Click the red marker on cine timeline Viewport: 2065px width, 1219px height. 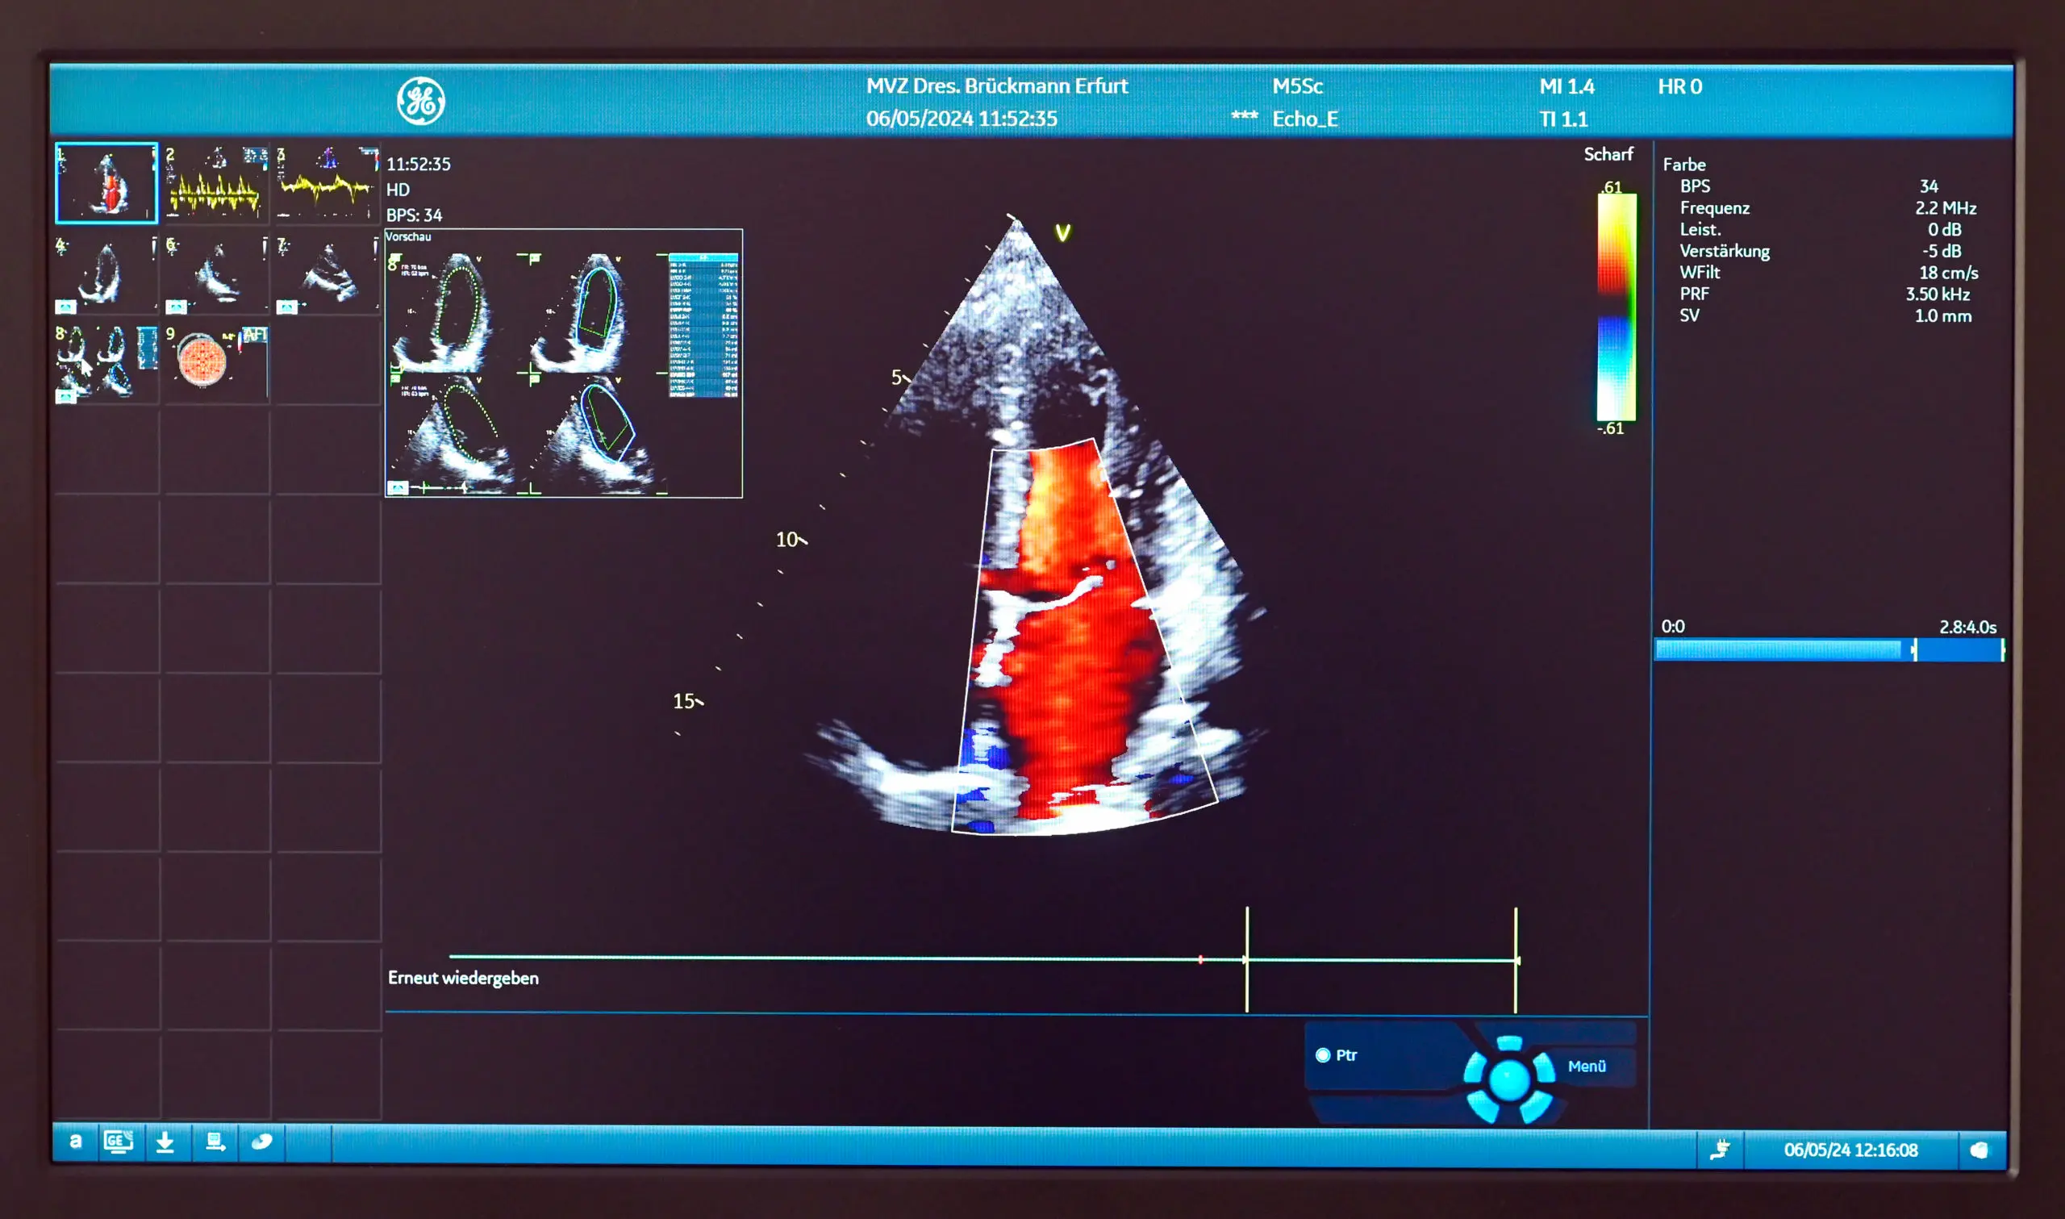[x=1200, y=959]
